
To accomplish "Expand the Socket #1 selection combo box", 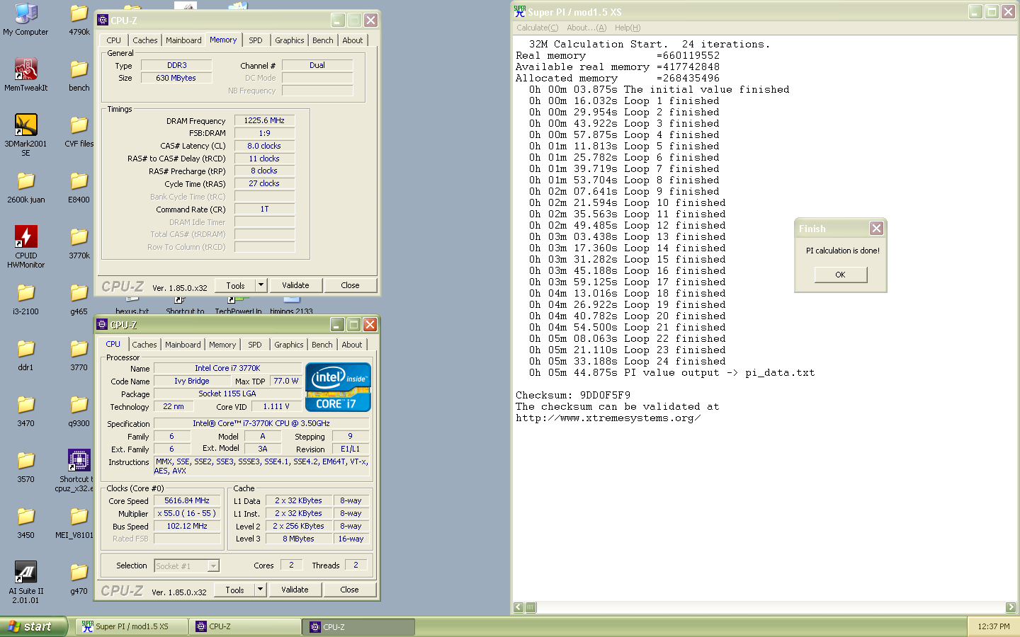I will pyautogui.click(x=187, y=566).
